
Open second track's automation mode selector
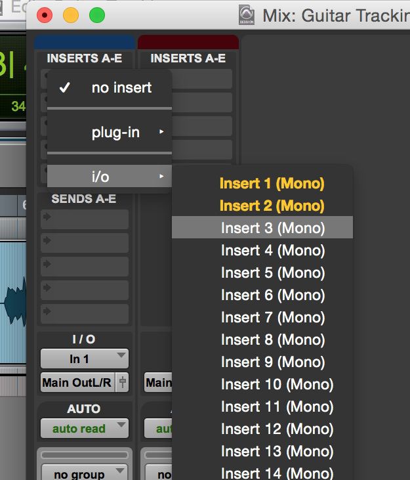point(158,428)
